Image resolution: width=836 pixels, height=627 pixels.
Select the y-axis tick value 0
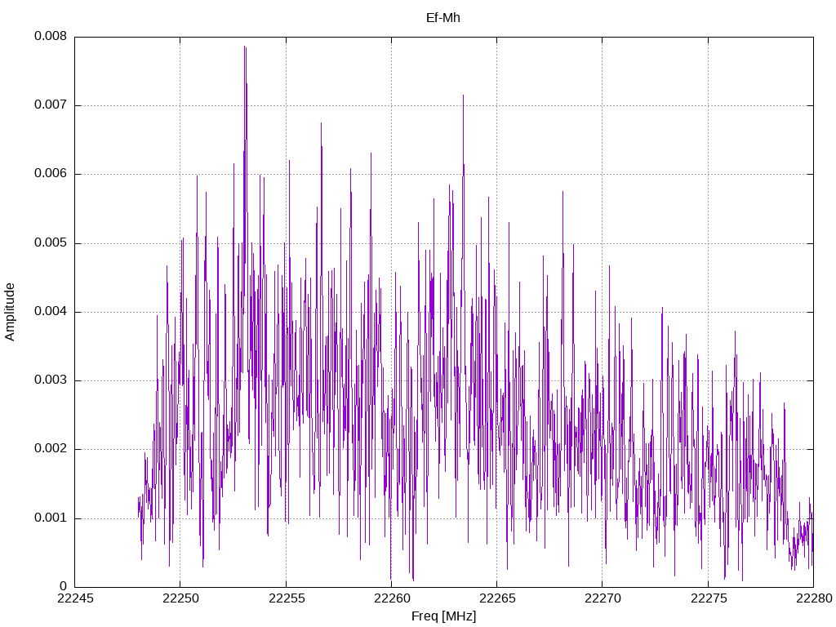(64, 587)
